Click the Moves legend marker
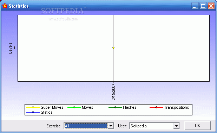 [74, 107]
